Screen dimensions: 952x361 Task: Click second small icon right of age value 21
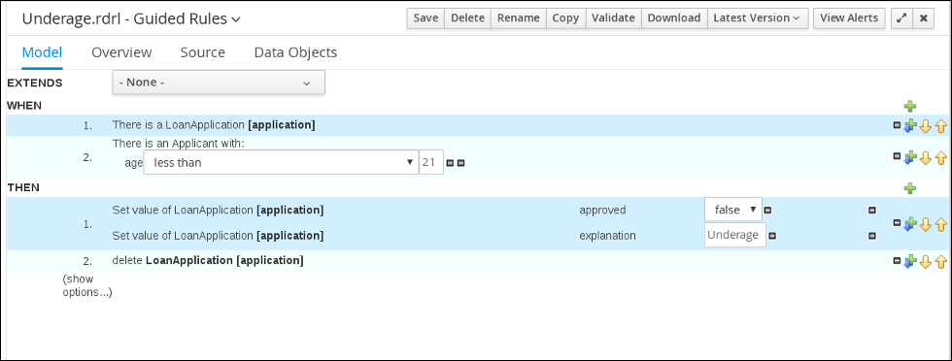(460, 163)
